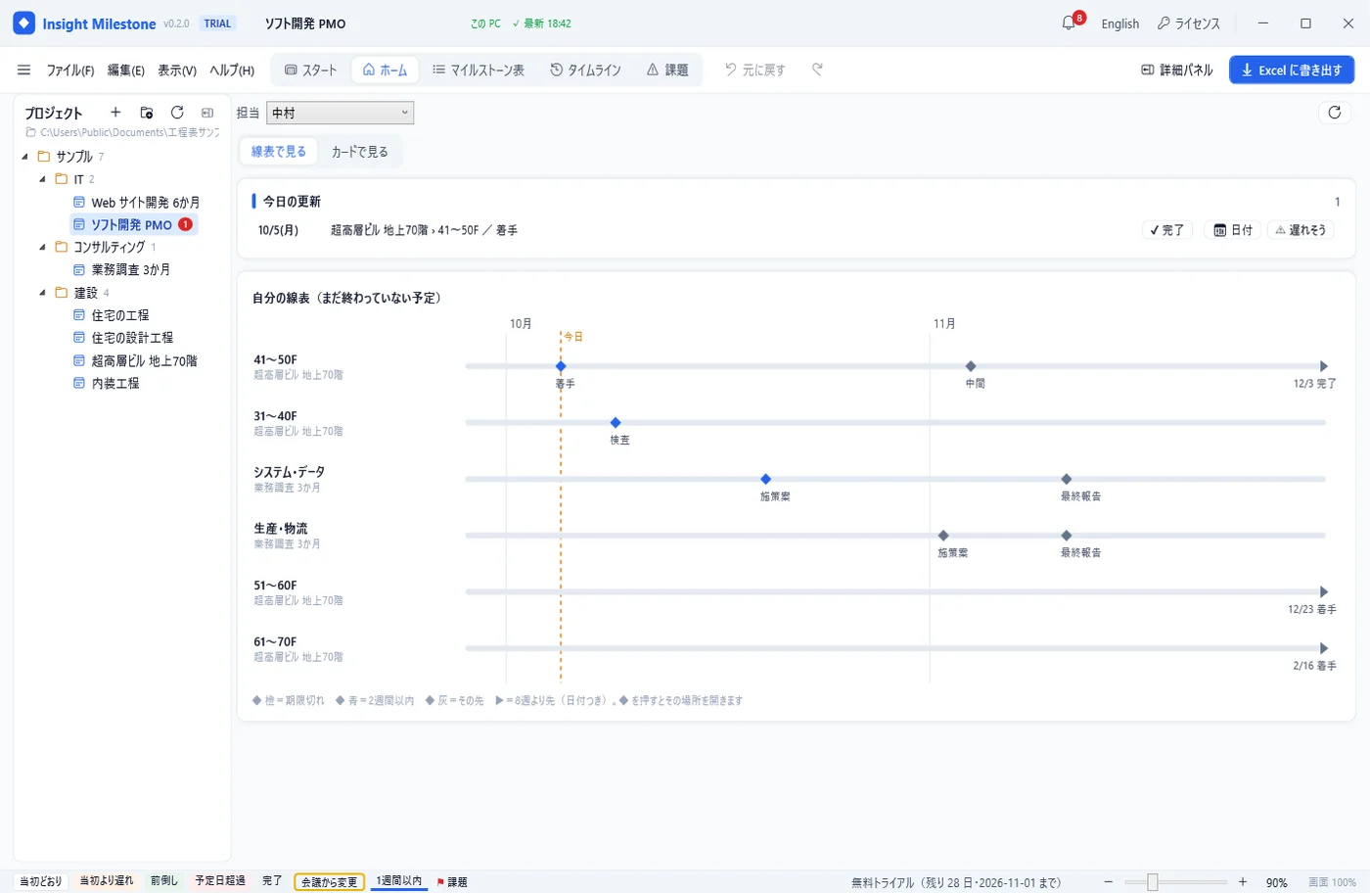Click the Excel に書き出す button
Screen dimensions: 1370x893
coord(1292,70)
